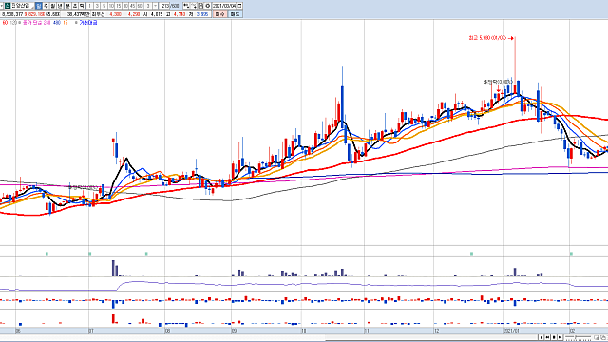
Task: Click the 120 moving average label
Action: coord(13,23)
